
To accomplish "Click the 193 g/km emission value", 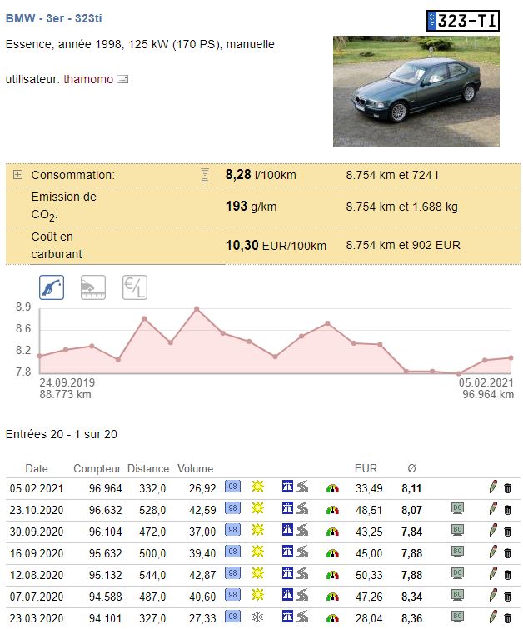I will pos(251,207).
